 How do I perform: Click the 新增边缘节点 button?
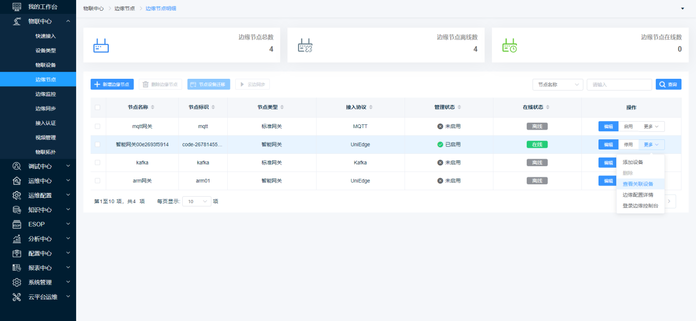click(112, 85)
